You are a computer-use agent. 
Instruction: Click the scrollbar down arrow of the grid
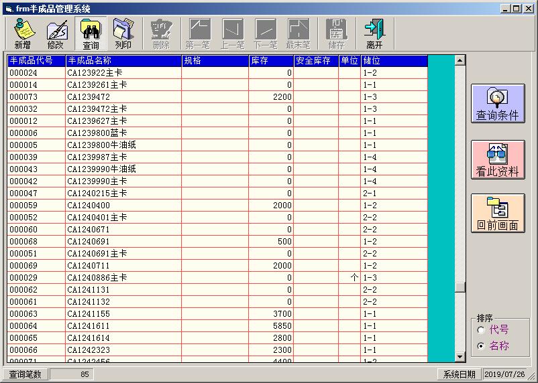click(460, 357)
